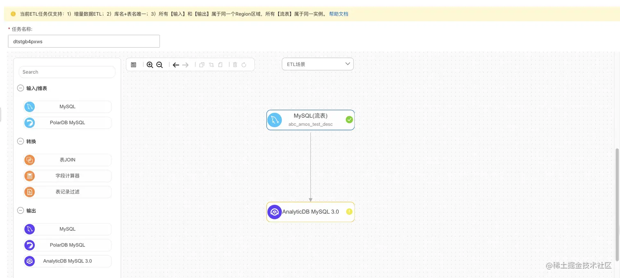Select the MySQL(流表) node
Image resolution: width=620 pixels, height=278 pixels.
(x=310, y=120)
